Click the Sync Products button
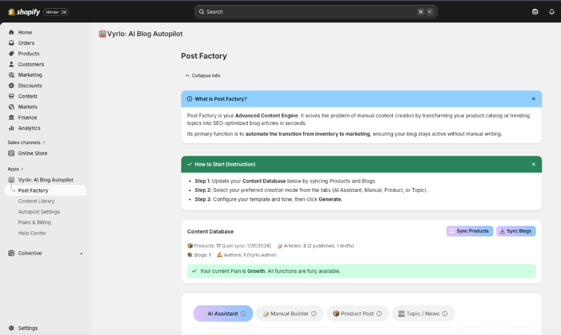 point(470,231)
